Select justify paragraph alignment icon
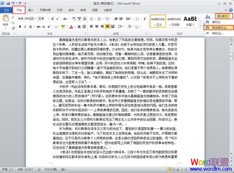Viewport: 234px width, 173px height. [107, 26]
